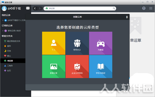Close the 创建云库 dialog

127,17
